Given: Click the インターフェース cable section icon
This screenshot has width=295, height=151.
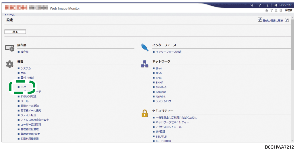Looking at the screenshot, I should (145, 47).
